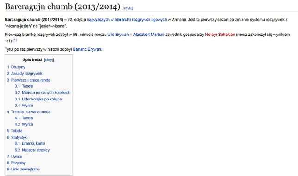The width and height of the screenshot is (298, 176).
Task: Jump to section 1 Drużyny
Action: pos(16,67)
